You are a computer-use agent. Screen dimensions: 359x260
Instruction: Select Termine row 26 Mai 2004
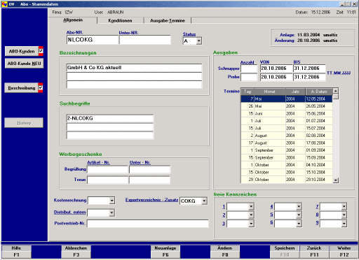pos(287,106)
